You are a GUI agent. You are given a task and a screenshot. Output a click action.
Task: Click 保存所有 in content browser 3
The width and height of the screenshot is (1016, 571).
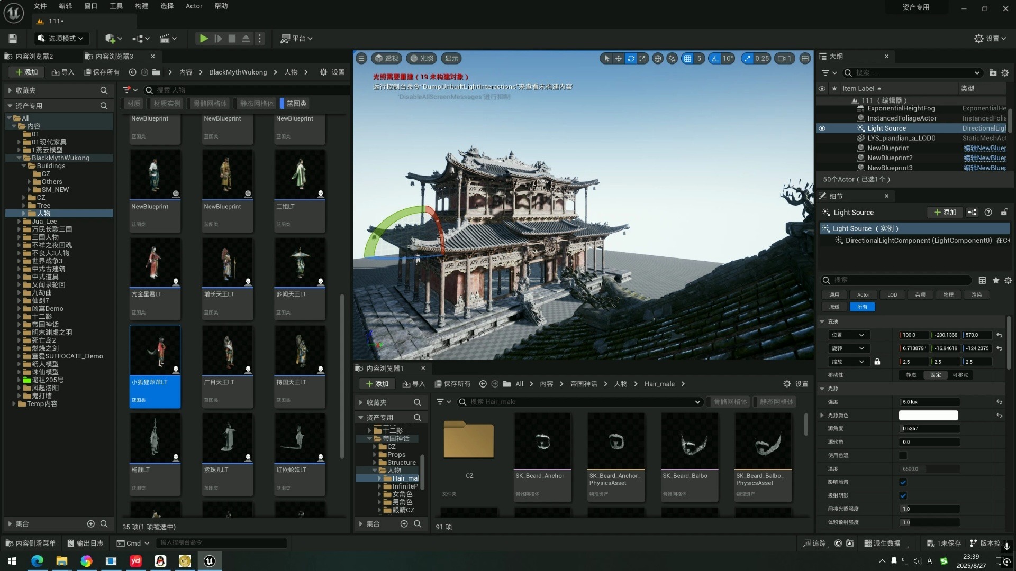pyautogui.click(x=102, y=72)
